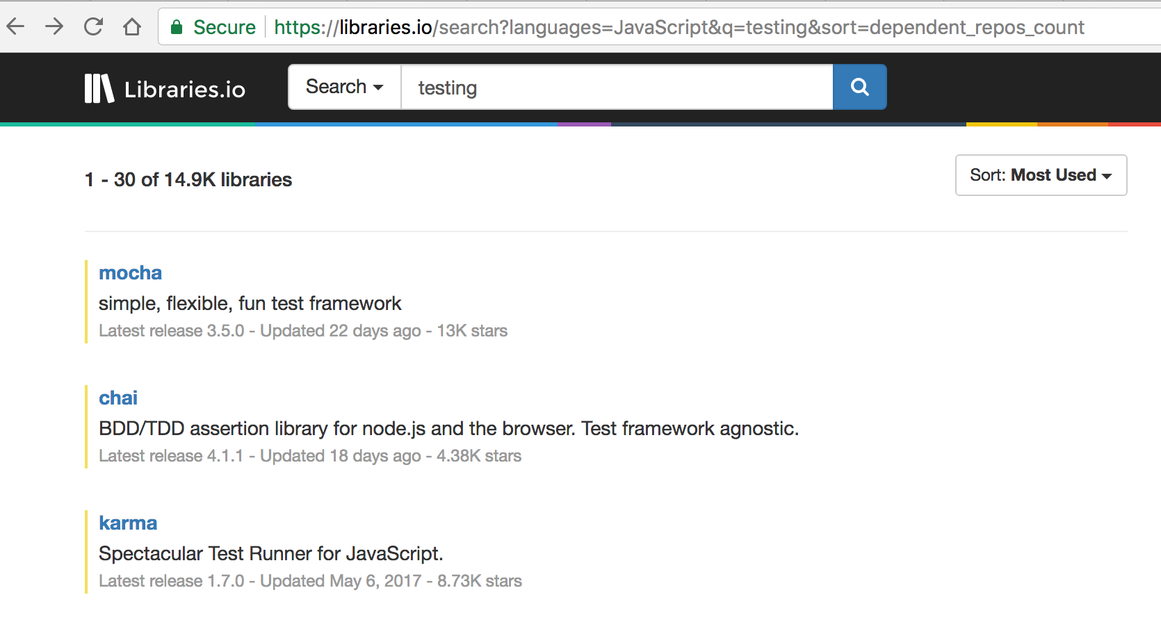Click the 'Secure' label in the address bar
The image size is (1161, 620).
(224, 27)
